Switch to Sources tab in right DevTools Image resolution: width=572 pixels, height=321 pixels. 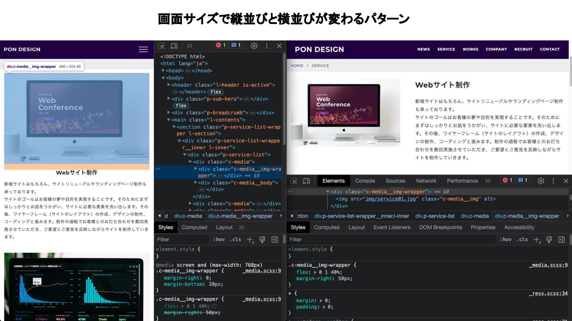(x=396, y=181)
